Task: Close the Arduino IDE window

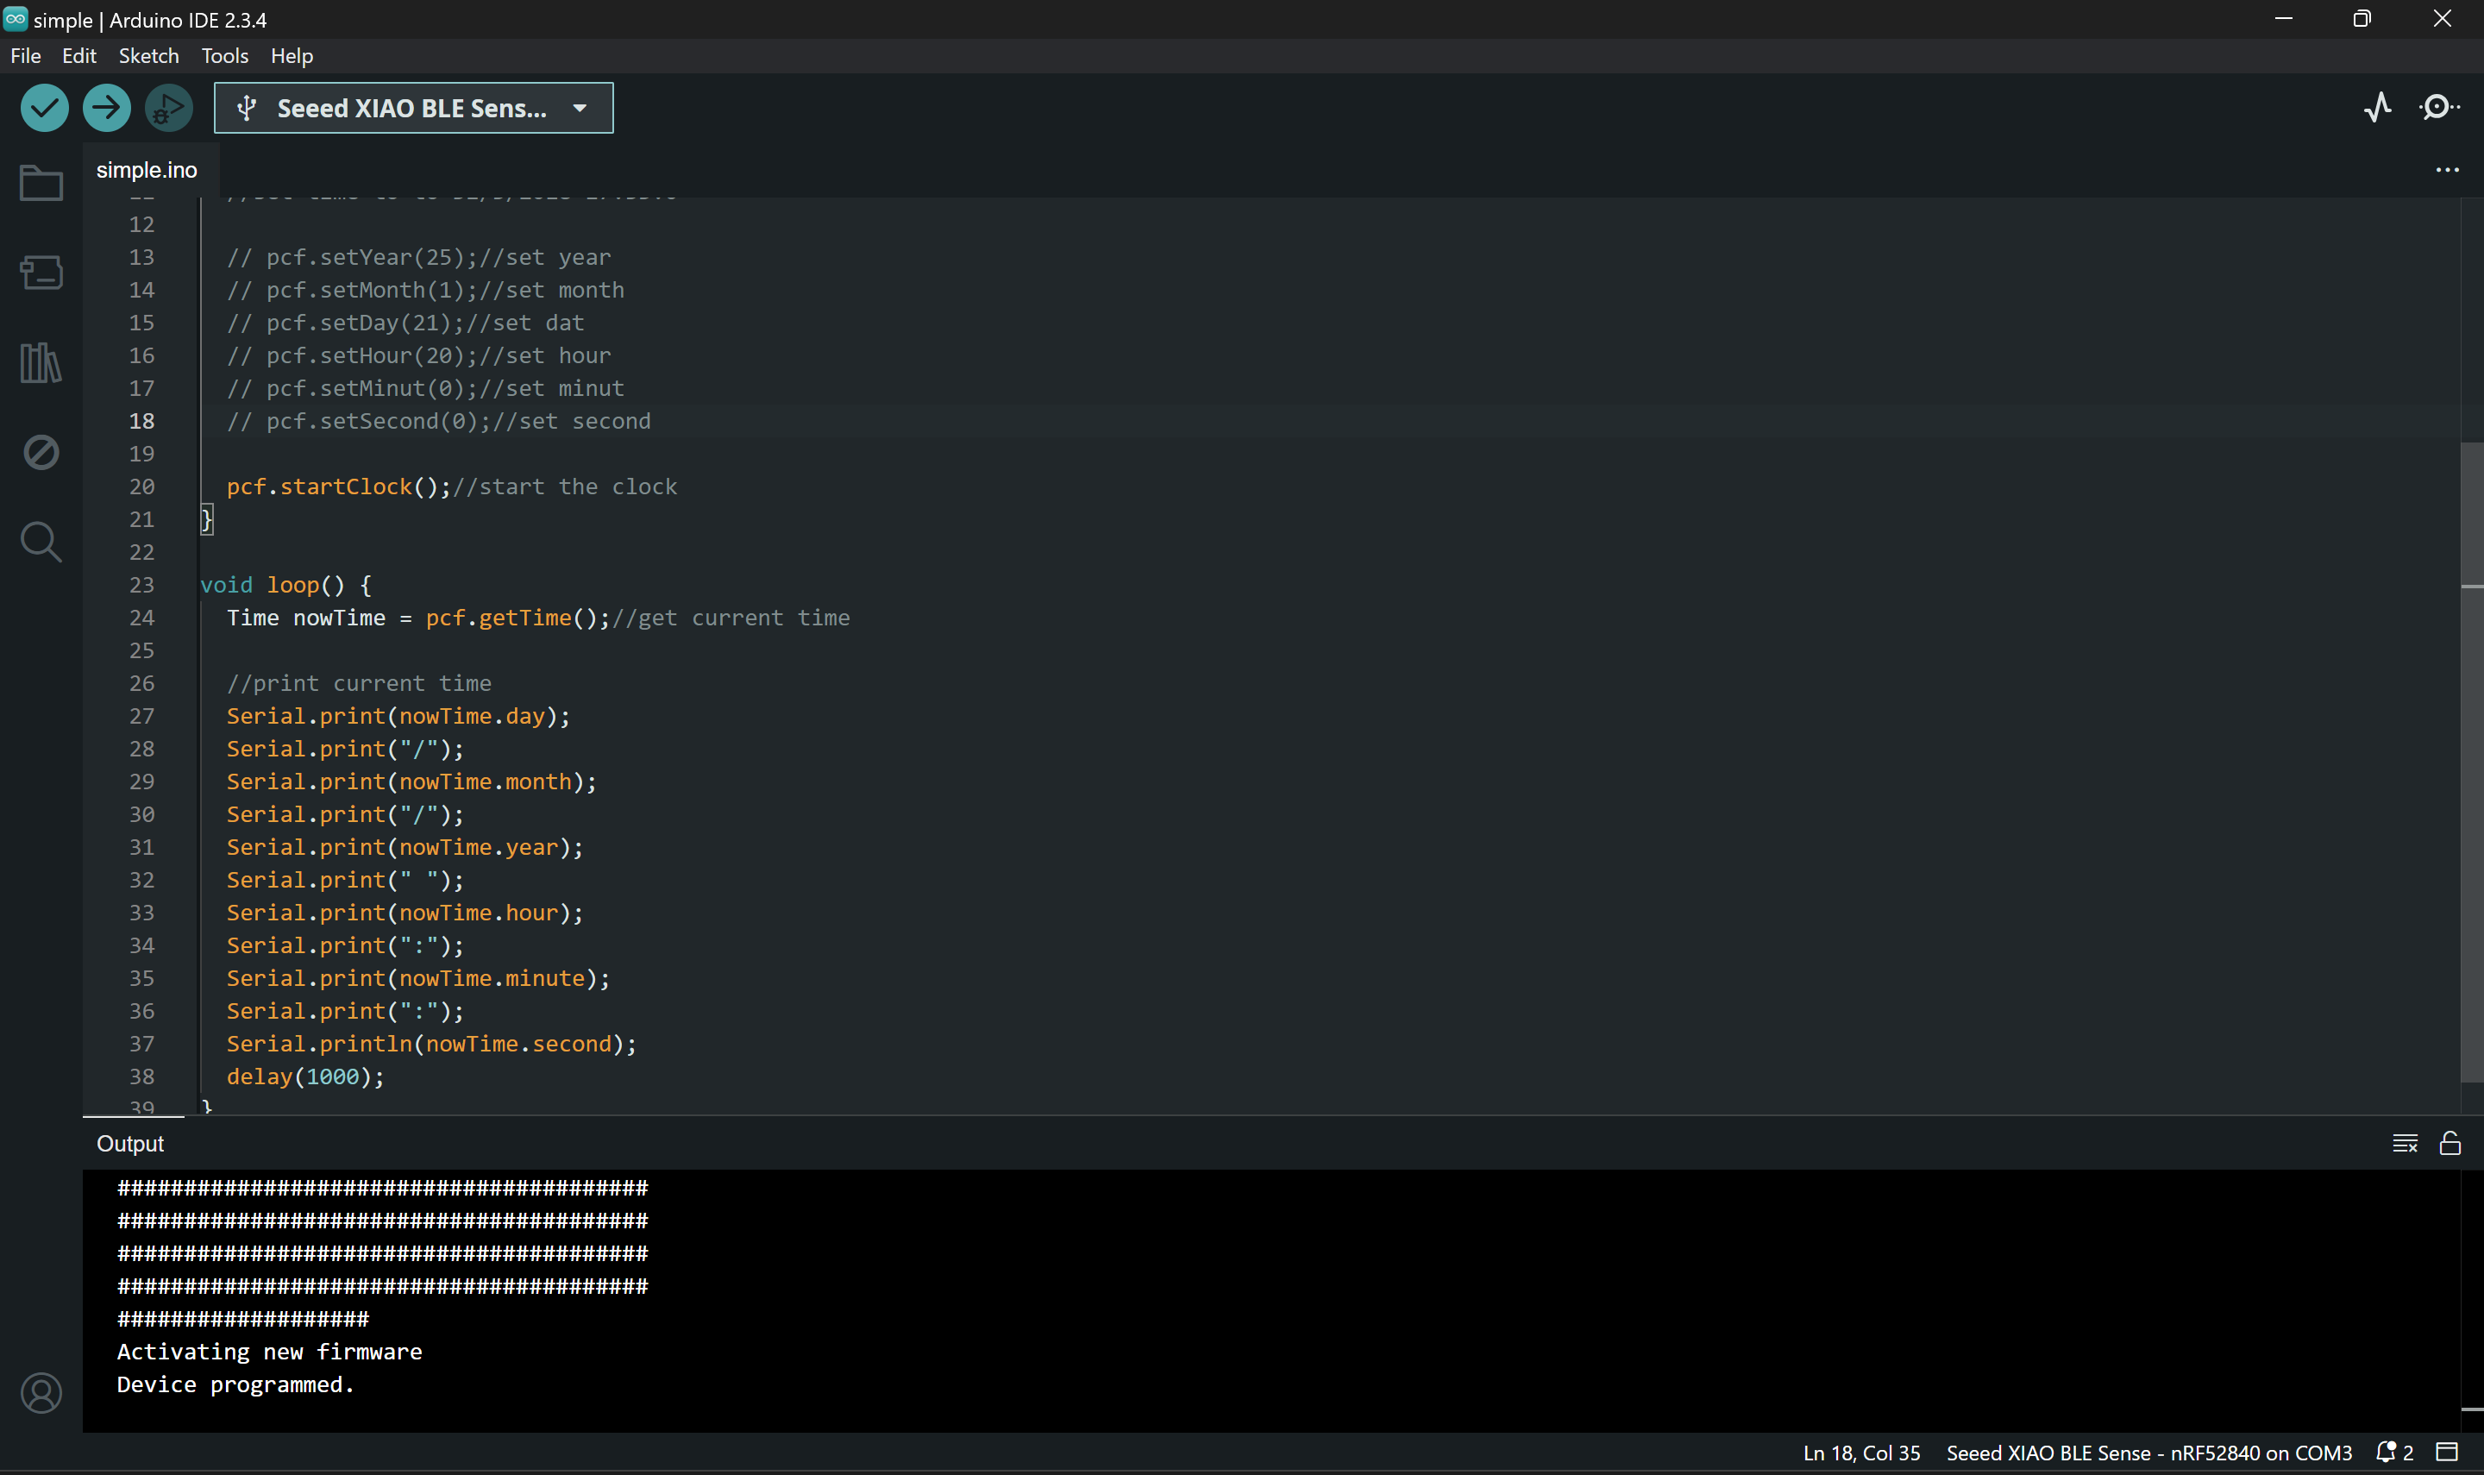Action: pyautogui.click(x=2443, y=19)
